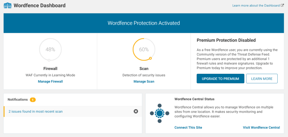The image size is (288, 137).
Task: View 2 issues found in recent scan
Action: click(35, 111)
